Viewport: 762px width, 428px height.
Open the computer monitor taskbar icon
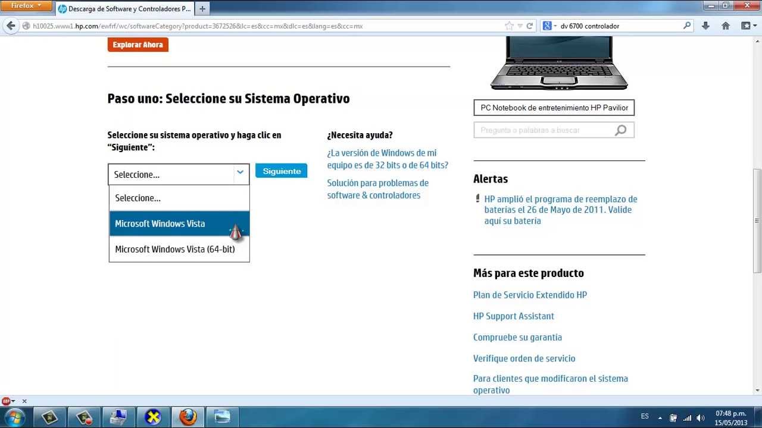click(x=119, y=417)
